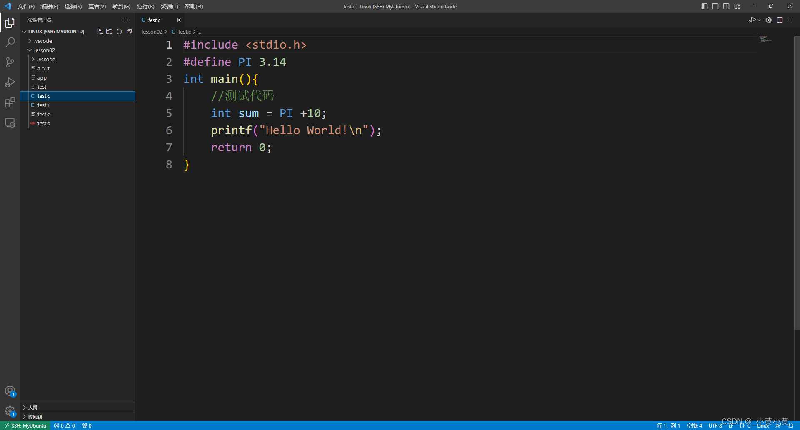Image resolution: width=800 pixels, height=430 pixels.
Task: Open test.i in the file tree
Action: 77,105
